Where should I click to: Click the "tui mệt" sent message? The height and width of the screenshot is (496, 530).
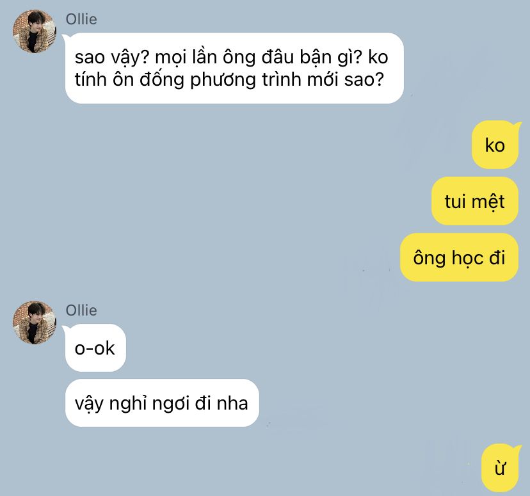click(474, 202)
